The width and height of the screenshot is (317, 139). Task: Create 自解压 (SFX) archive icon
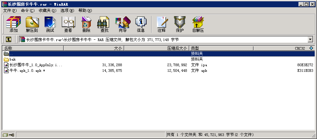pyautogui.click(x=198, y=24)
